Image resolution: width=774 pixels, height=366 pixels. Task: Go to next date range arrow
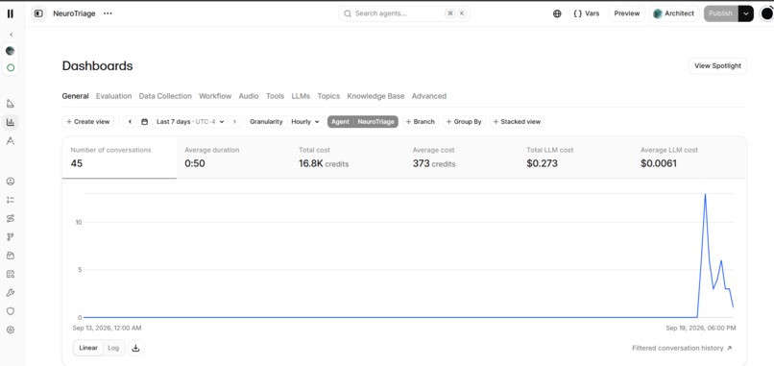click(x=234, y=121)
